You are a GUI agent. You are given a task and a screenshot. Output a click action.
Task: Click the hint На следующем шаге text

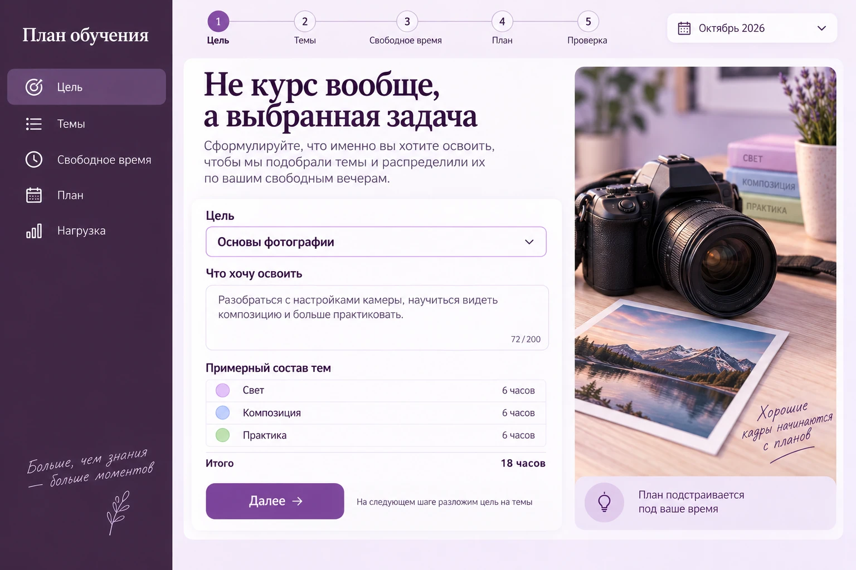tap(444, 502)
